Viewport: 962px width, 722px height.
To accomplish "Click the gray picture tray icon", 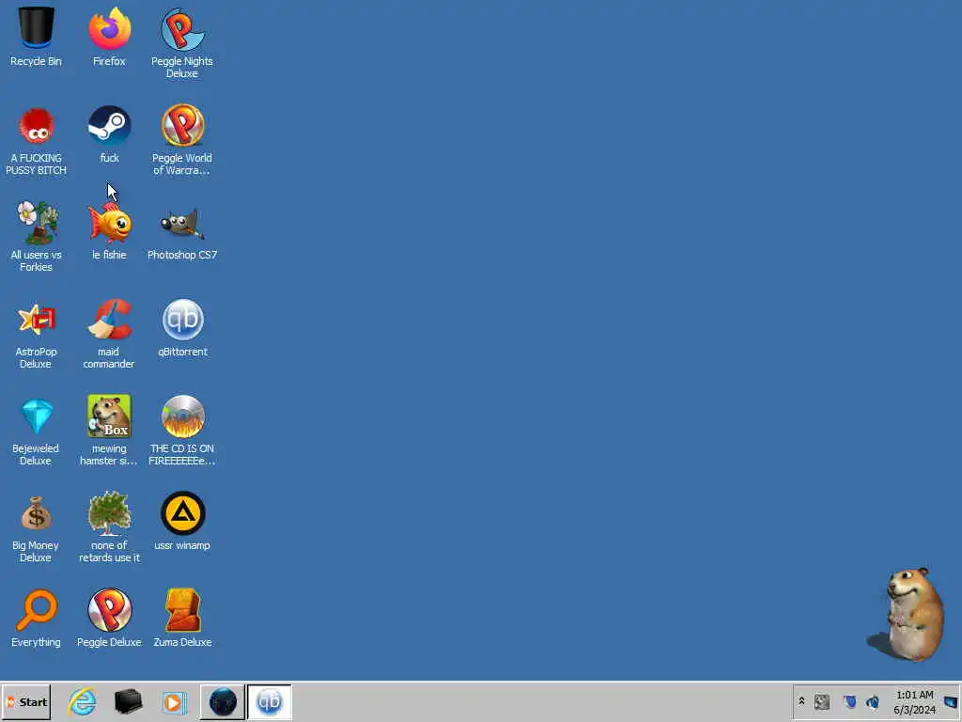I will click(821, 701).
